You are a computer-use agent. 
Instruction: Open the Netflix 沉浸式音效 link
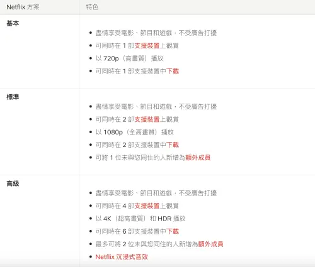pos(122,257)
